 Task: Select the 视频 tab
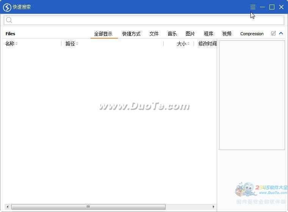click(227, 34)
